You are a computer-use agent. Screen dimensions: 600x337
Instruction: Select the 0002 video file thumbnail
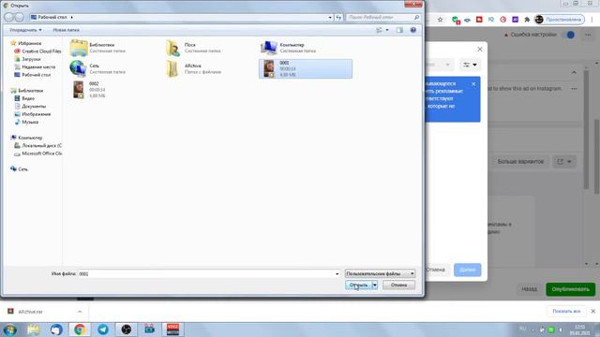tap(79, 90)
